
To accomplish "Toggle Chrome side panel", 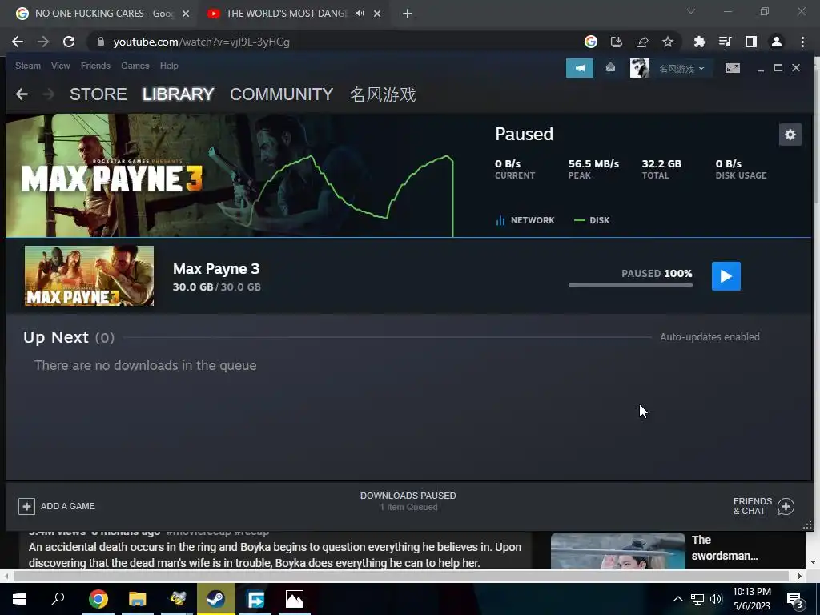I will pos(750,42).
